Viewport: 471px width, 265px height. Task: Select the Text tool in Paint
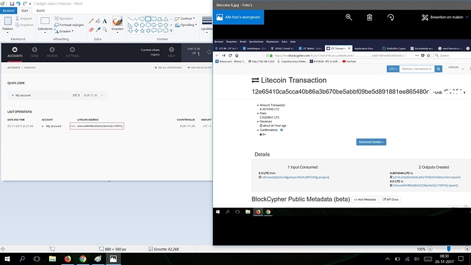click(x=104, y=21)
